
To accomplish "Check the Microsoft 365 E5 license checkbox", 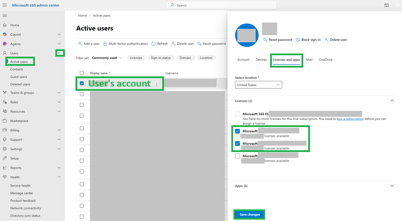I will tap(237, 114).
